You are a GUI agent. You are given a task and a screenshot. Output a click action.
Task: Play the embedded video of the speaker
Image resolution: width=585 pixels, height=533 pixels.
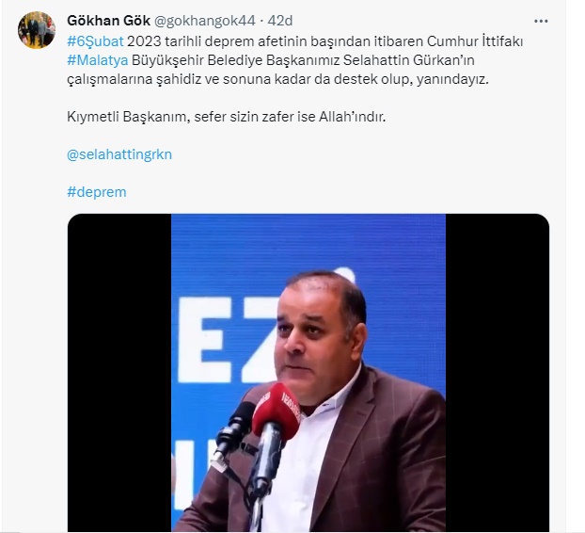pyautogui.click(x=308, y=372)
